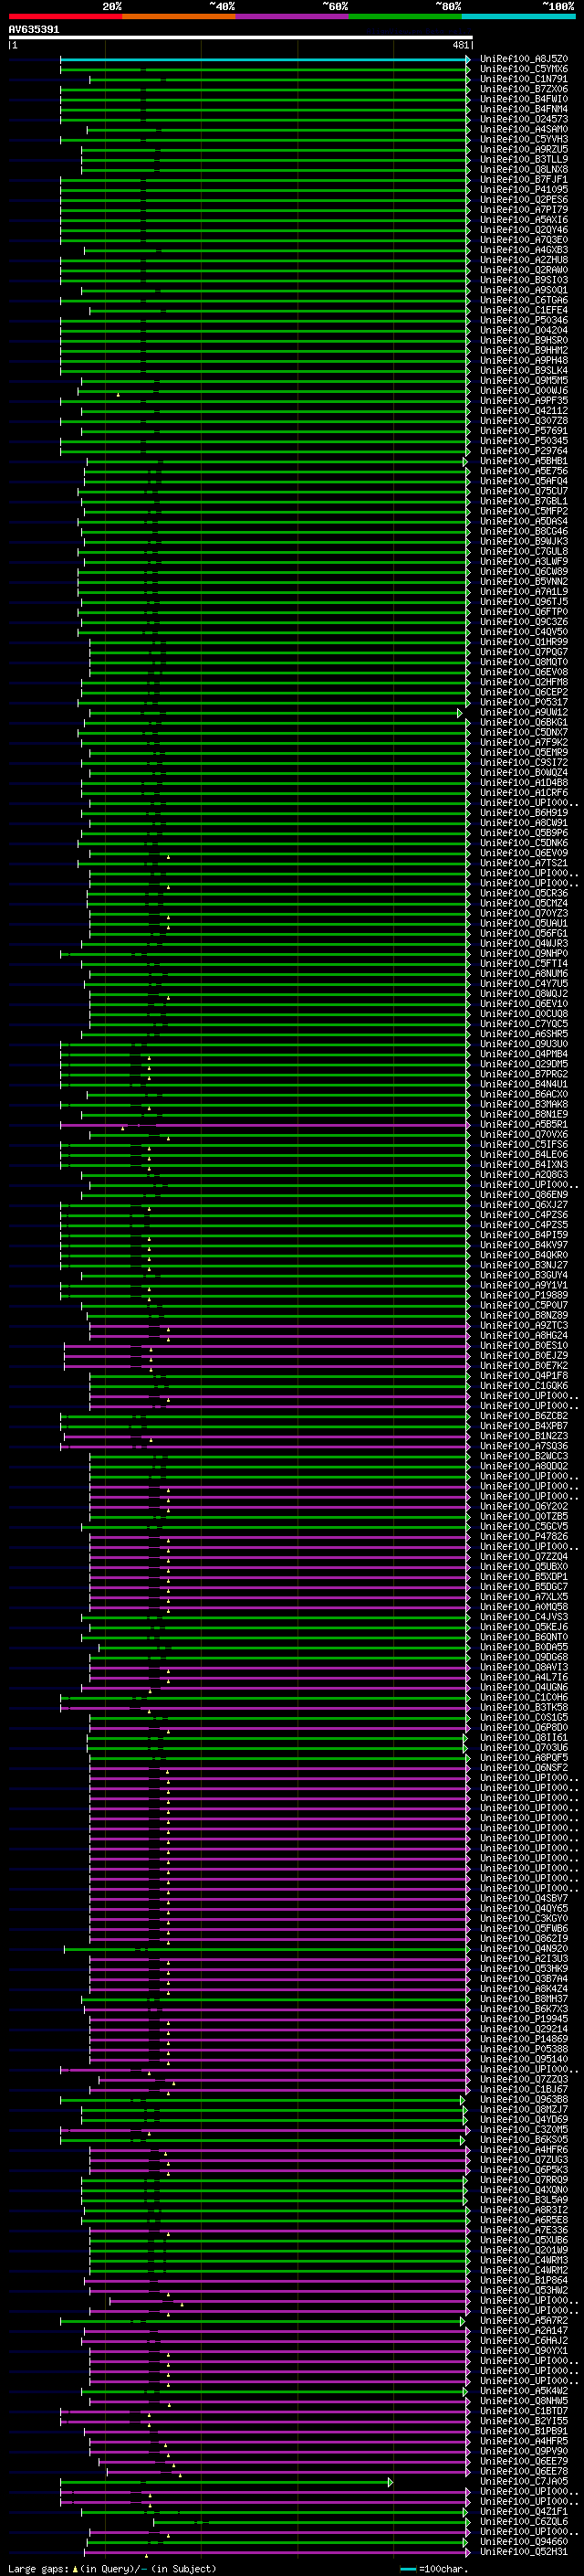
Task: Select hit UniRef100_C6HAJ2
Action: tap(524, 2340)
